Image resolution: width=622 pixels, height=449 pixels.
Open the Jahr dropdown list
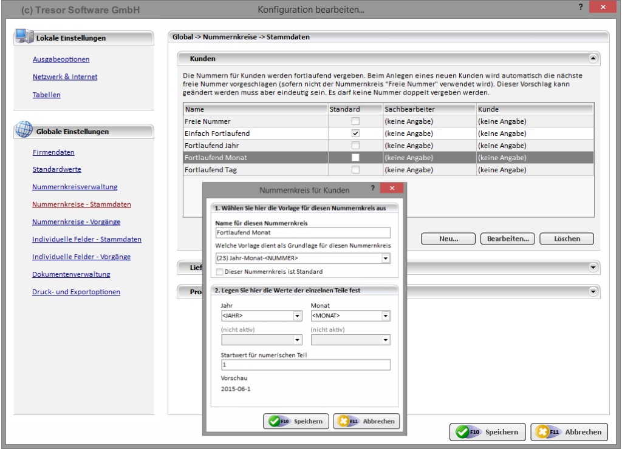point(297,316)
